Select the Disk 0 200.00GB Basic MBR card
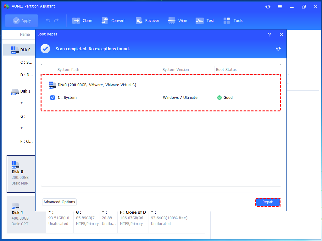Viewport: 322px width, 241px height. coord(21,174)
